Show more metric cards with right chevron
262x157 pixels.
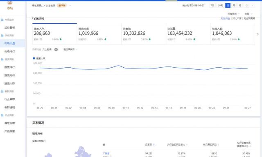click(x=258, y=34)
